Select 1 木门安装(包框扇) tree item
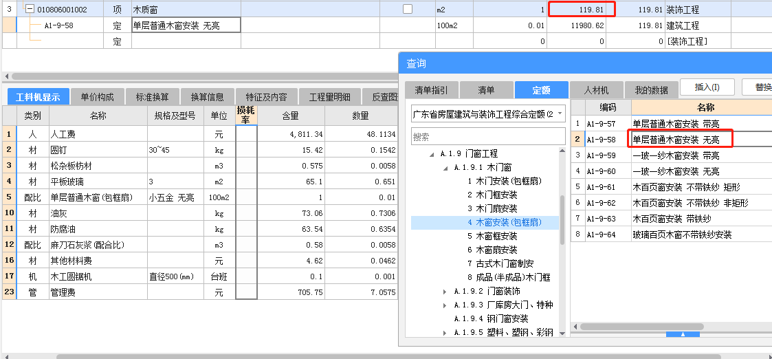 pos(505,182)
